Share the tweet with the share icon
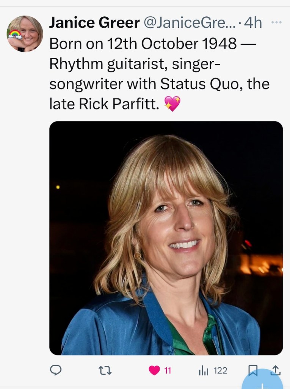 (x=276, y=370)
